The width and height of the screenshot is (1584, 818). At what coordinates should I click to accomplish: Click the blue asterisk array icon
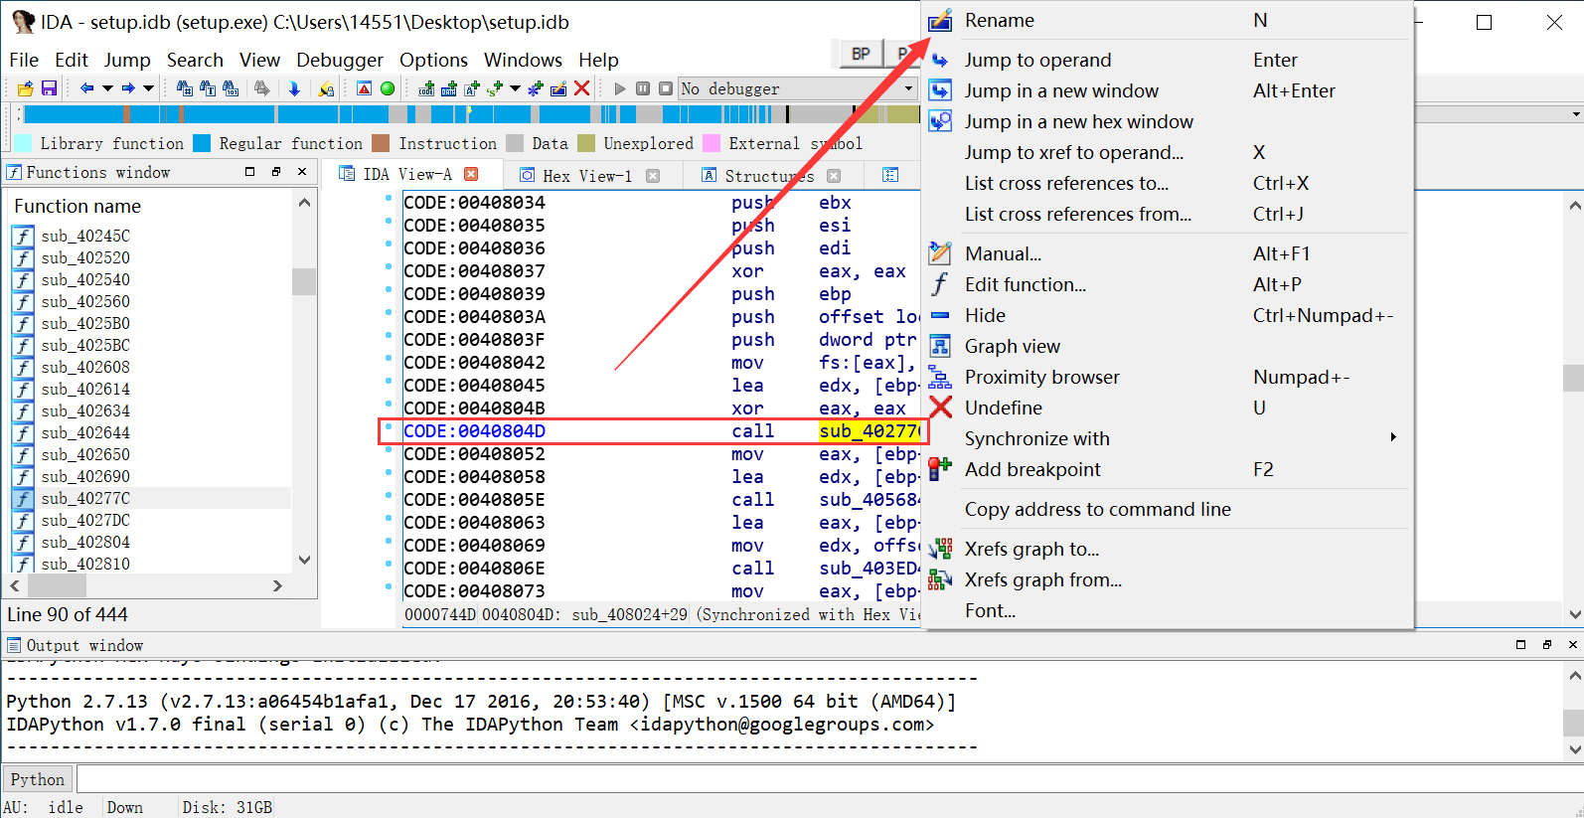pos(536,88)
